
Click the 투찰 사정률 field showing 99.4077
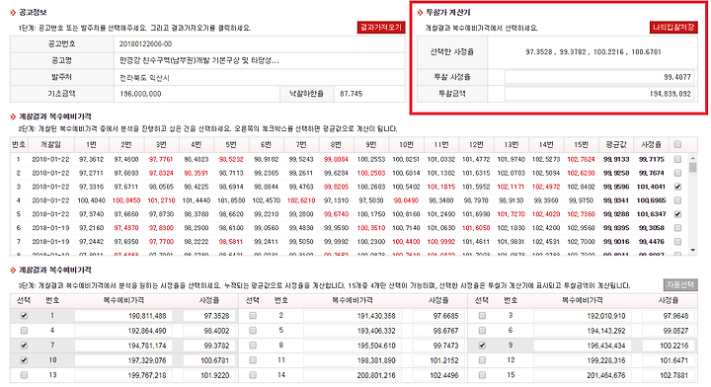point(599,77)
